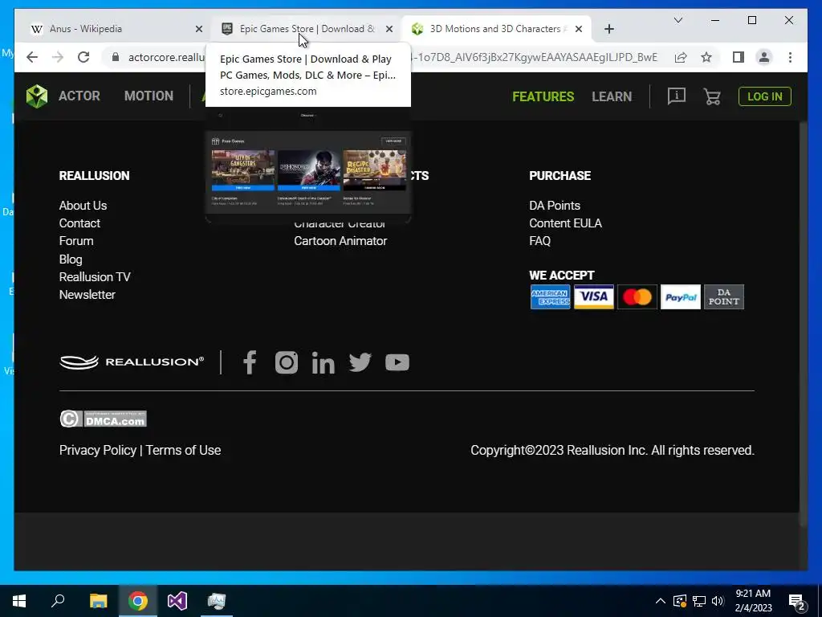Click the Reallusion footer logo

[132, 362]
